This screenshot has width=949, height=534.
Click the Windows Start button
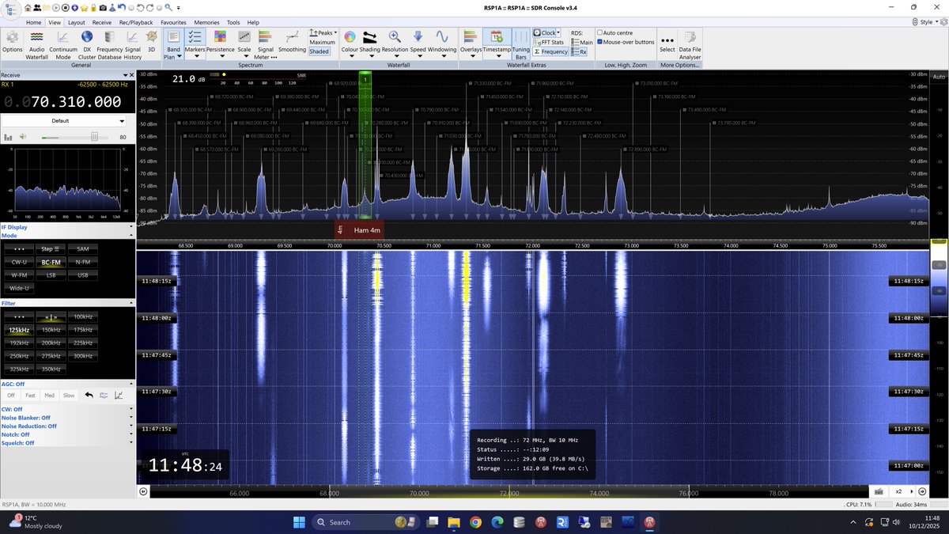300,522
